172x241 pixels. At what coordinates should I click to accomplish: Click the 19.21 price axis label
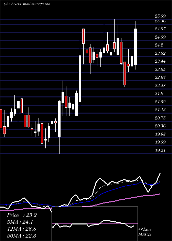click(x=160, y=150)
